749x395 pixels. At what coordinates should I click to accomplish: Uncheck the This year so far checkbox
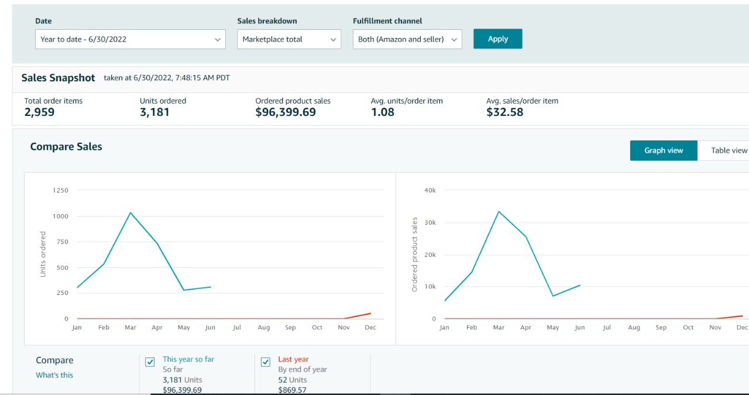coord(150,362)
